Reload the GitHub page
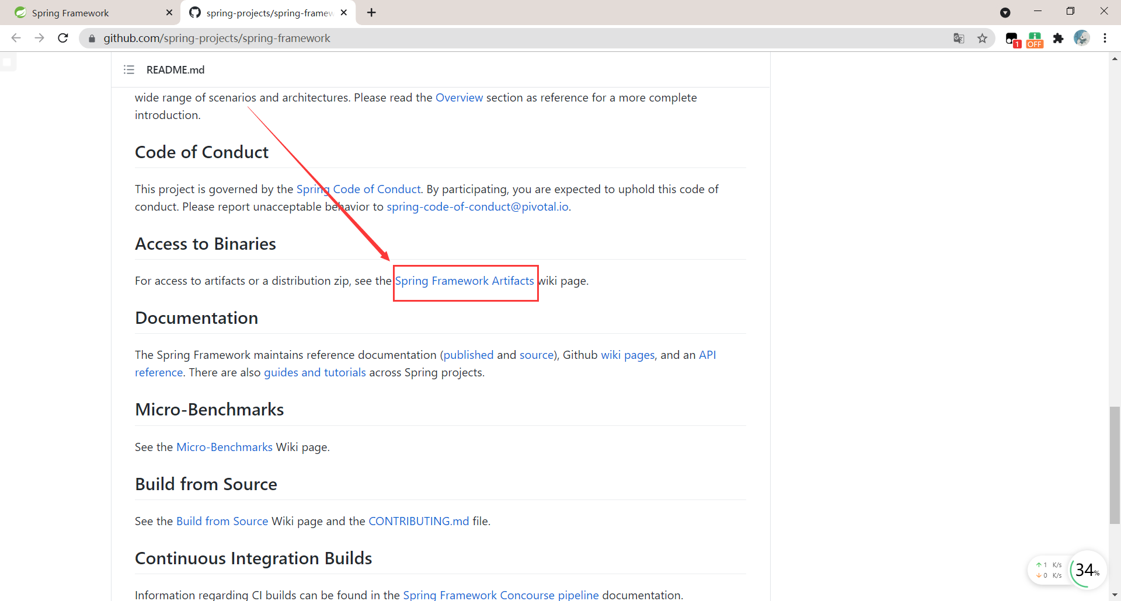This screenshot has width=1121, height=601. 63,38
